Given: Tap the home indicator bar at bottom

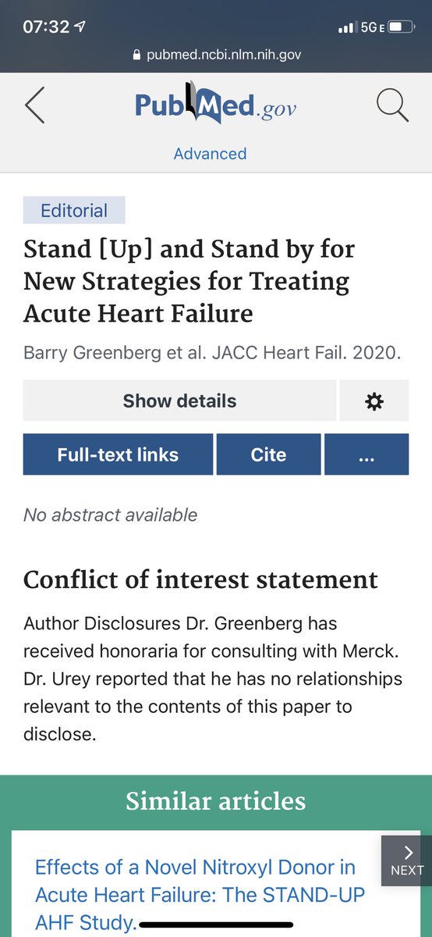Looking at the screenshot, I should point(216,925).
